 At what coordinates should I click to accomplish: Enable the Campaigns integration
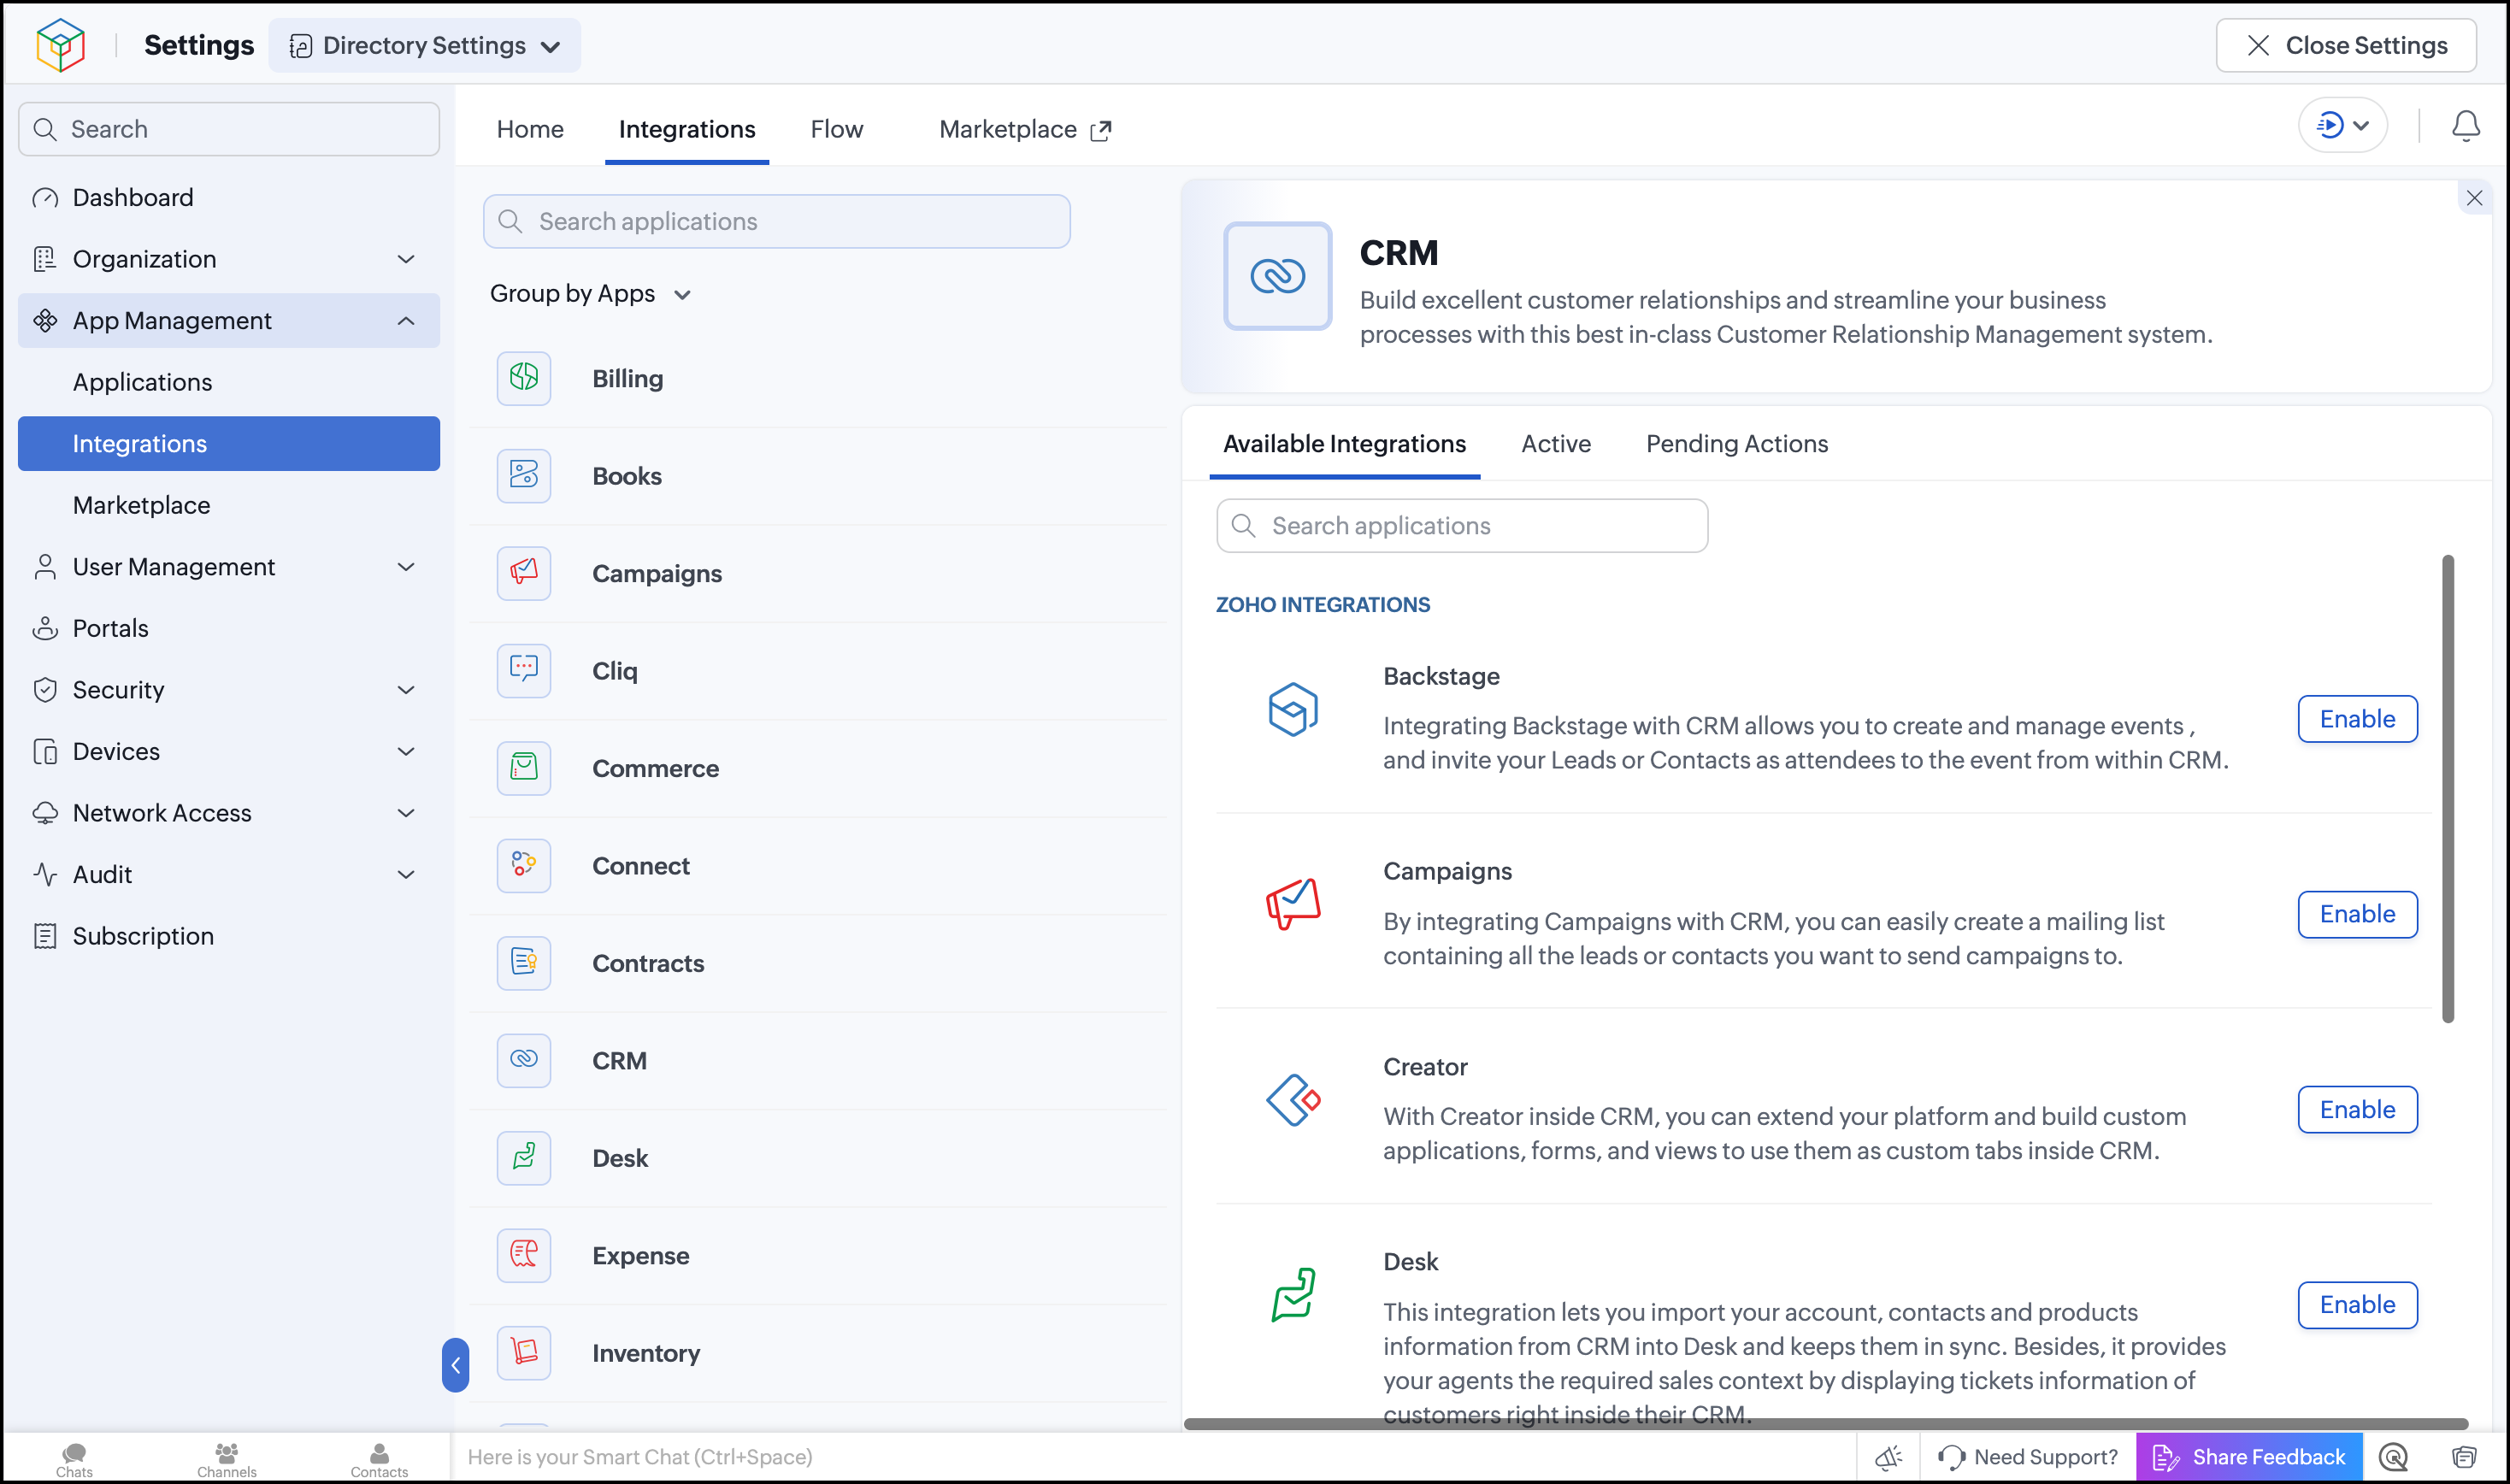pyautogui.click(x=2357, y=914)
